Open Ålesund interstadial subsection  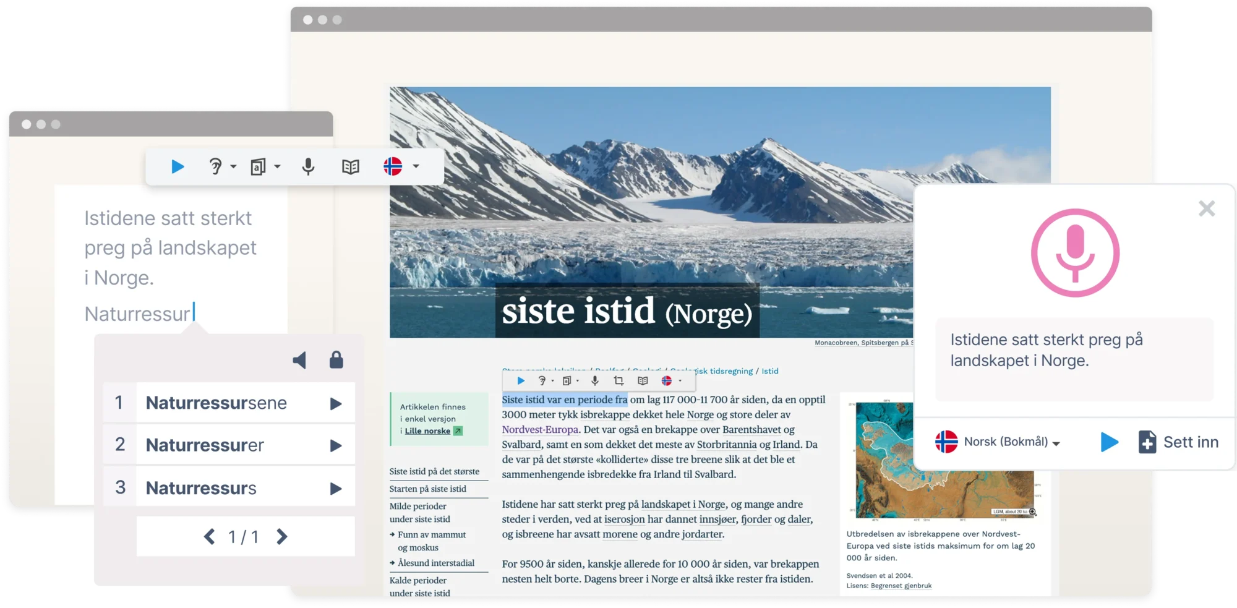pos(436,563)
